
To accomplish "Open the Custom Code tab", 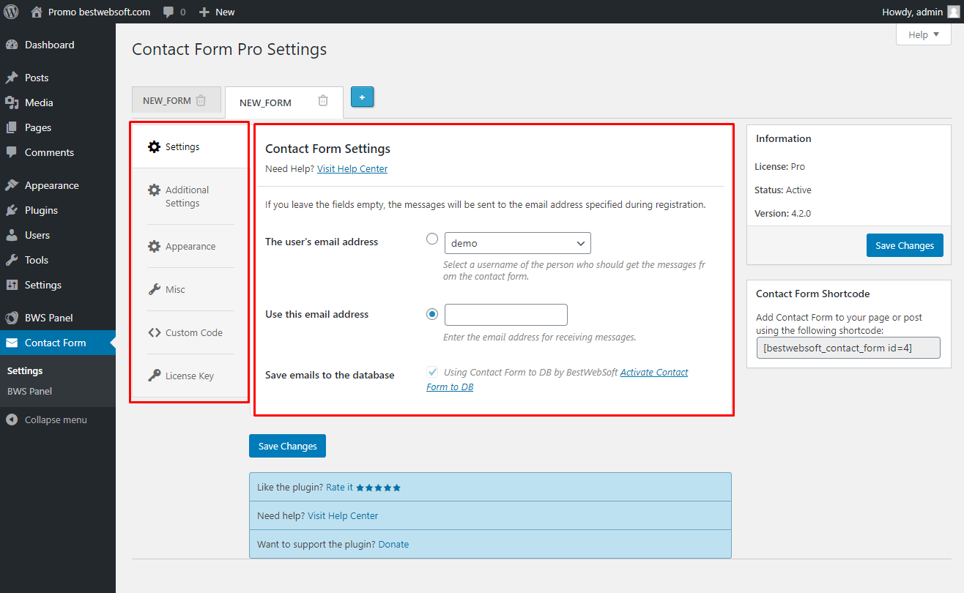I will point(190,332).
